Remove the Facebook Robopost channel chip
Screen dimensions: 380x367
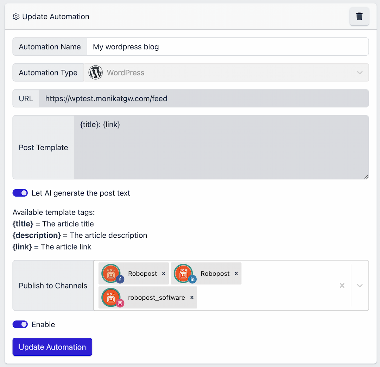[x=164, y=274]
